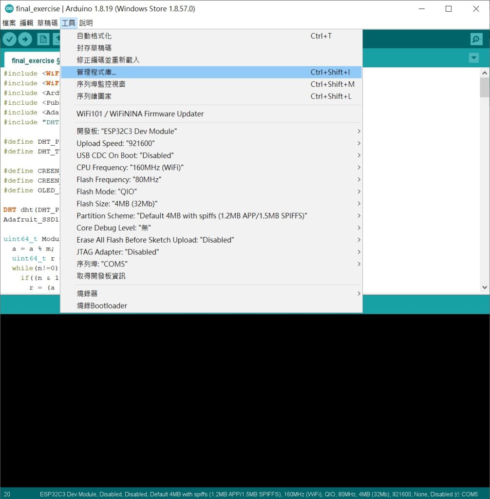
Task: Click the DHT dht(DHT_P line
Action: pyautogui.click(x=31, y=210)
